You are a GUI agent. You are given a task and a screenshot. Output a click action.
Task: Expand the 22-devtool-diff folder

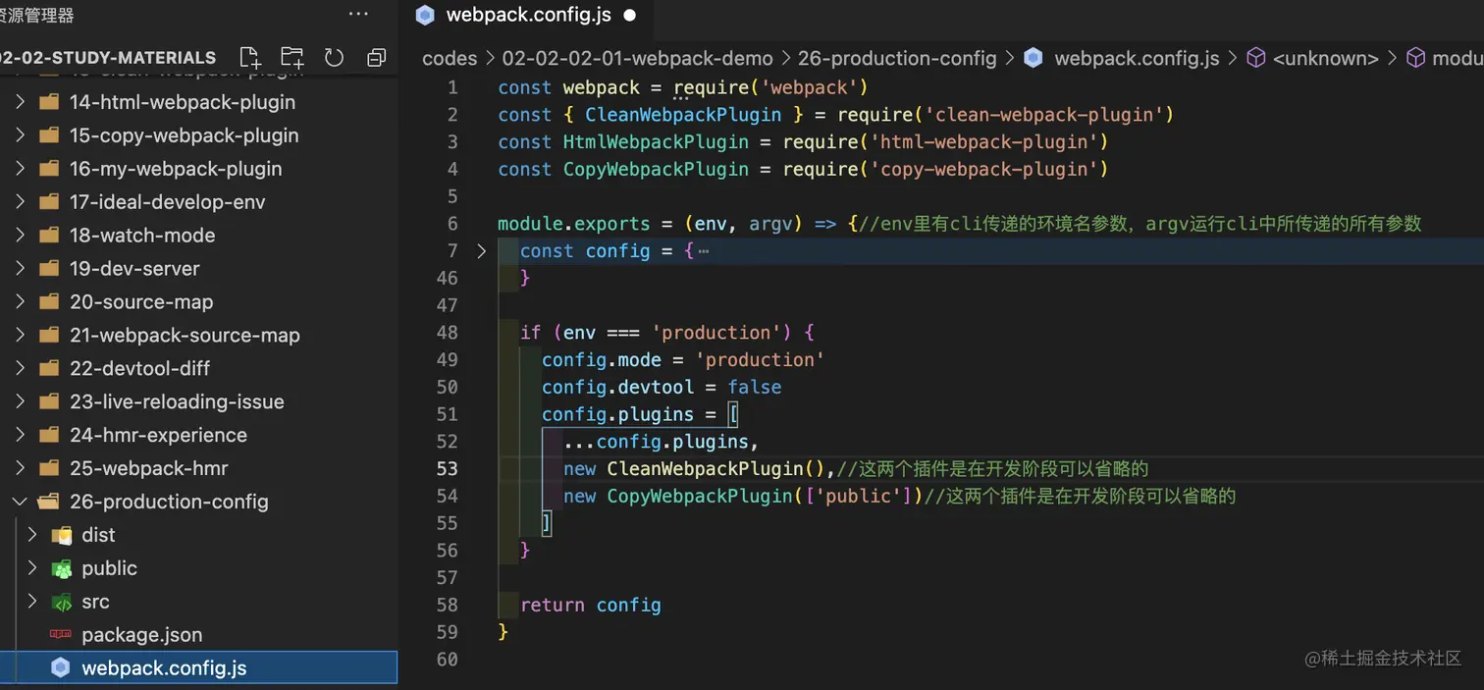(20, 369)
